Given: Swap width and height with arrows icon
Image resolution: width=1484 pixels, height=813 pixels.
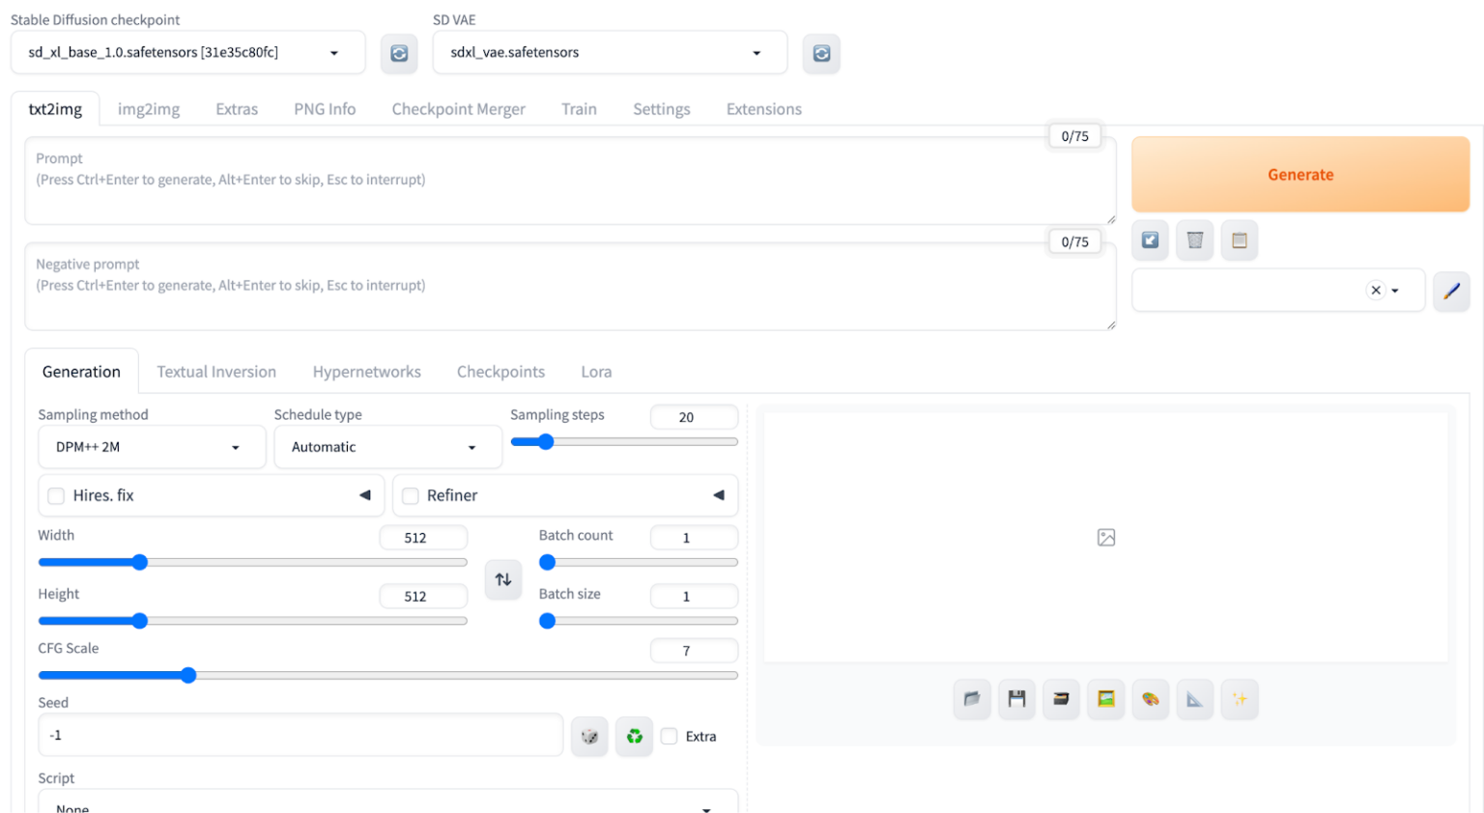Looking at the screenshot, I should pyautogui.click(x=503, y=579).
